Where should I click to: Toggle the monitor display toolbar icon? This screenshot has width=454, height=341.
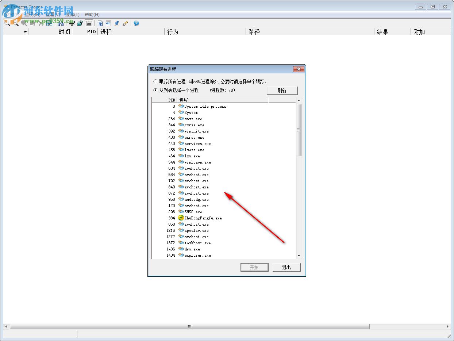[x=89, y=23]
